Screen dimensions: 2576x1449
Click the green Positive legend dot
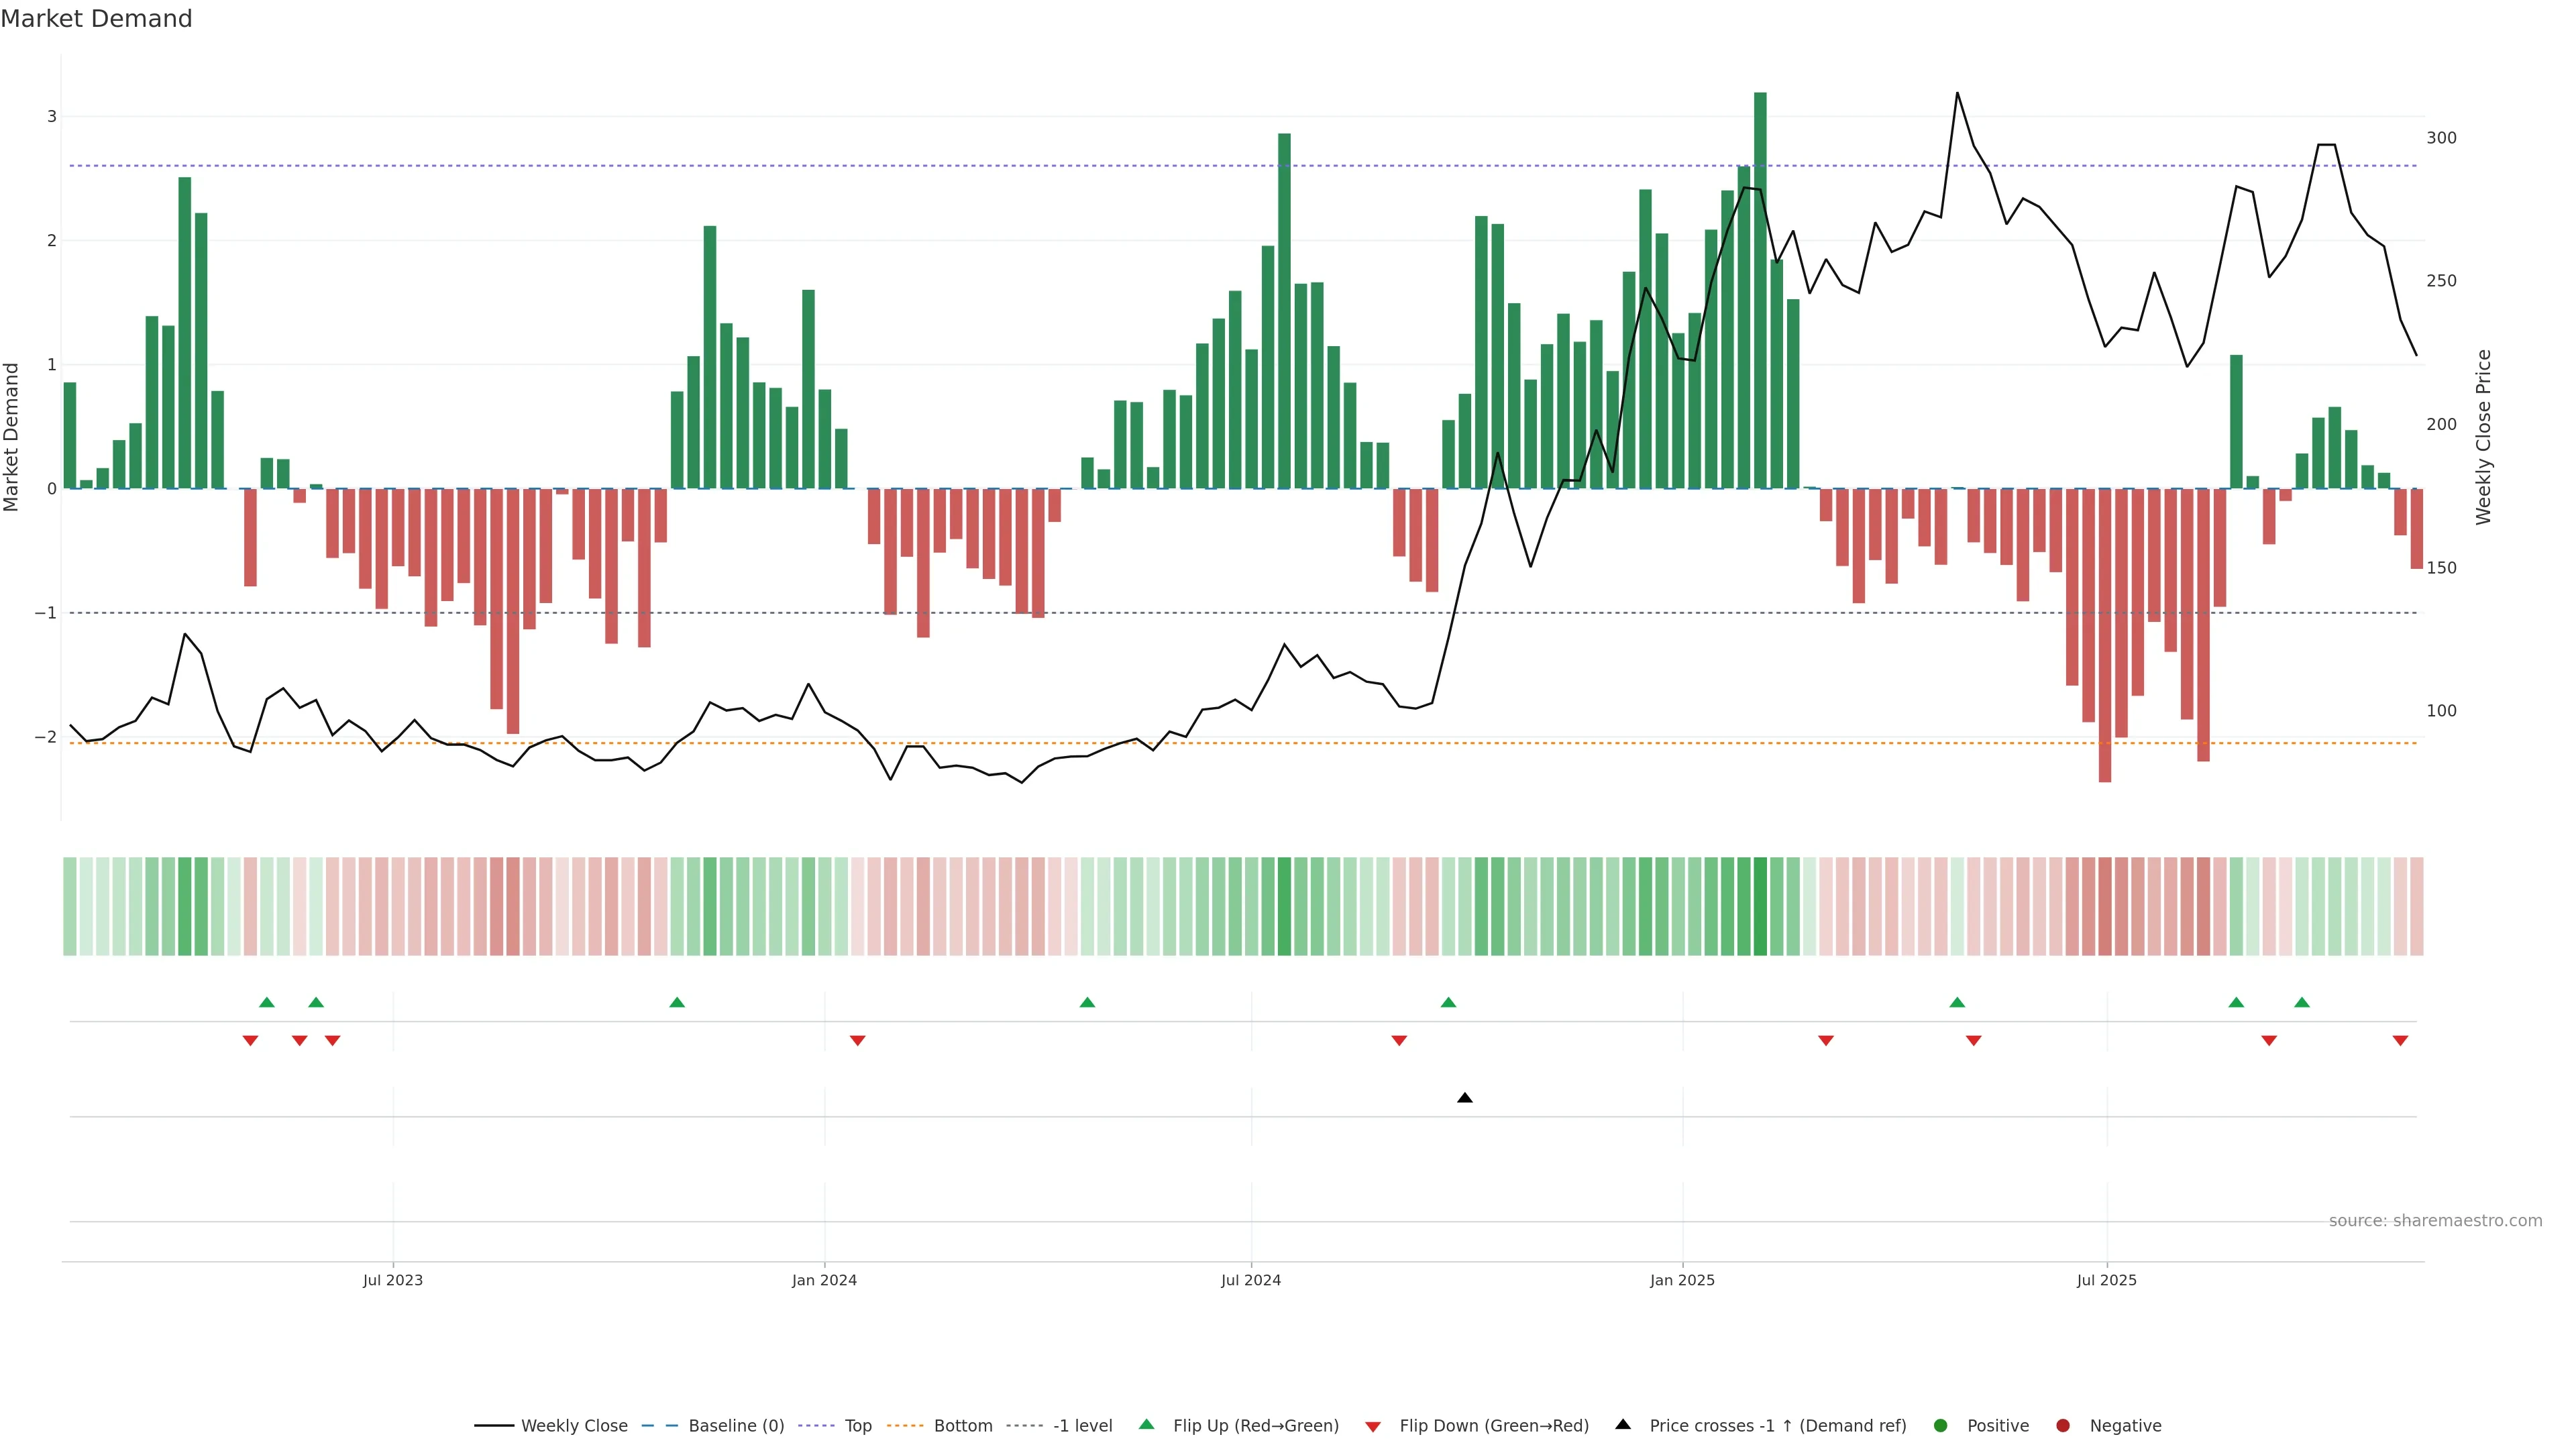(1941, 1425)
